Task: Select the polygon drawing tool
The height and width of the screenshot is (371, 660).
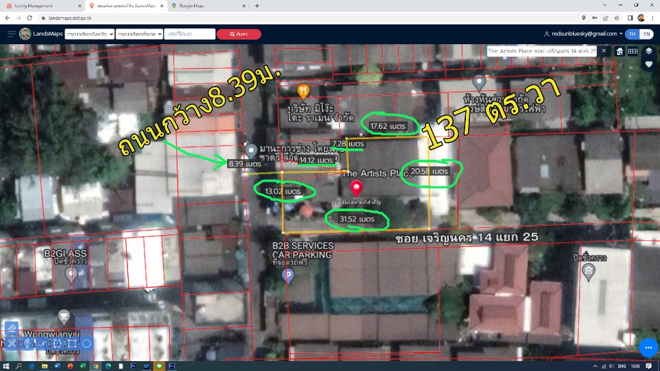Action: pos(57,344)
